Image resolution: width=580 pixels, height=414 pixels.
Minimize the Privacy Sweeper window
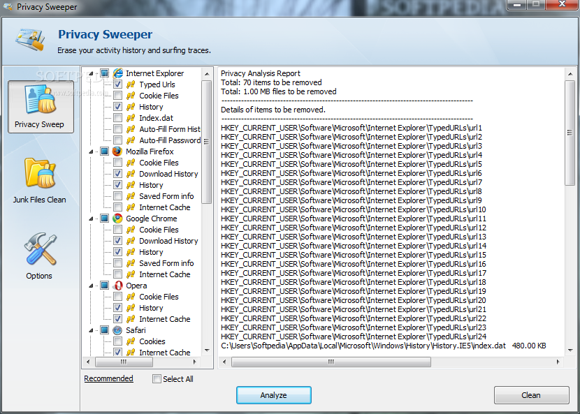tap(518, 5)
